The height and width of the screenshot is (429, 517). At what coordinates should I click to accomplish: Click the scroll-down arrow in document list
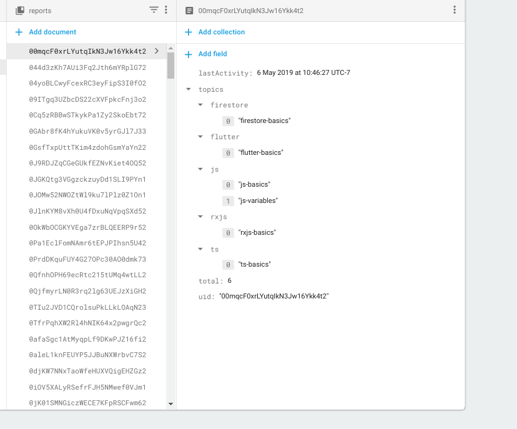tap(170, 404)
